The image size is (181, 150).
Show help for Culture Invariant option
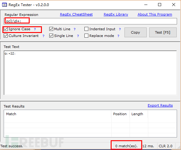click(x=43, y=36)
